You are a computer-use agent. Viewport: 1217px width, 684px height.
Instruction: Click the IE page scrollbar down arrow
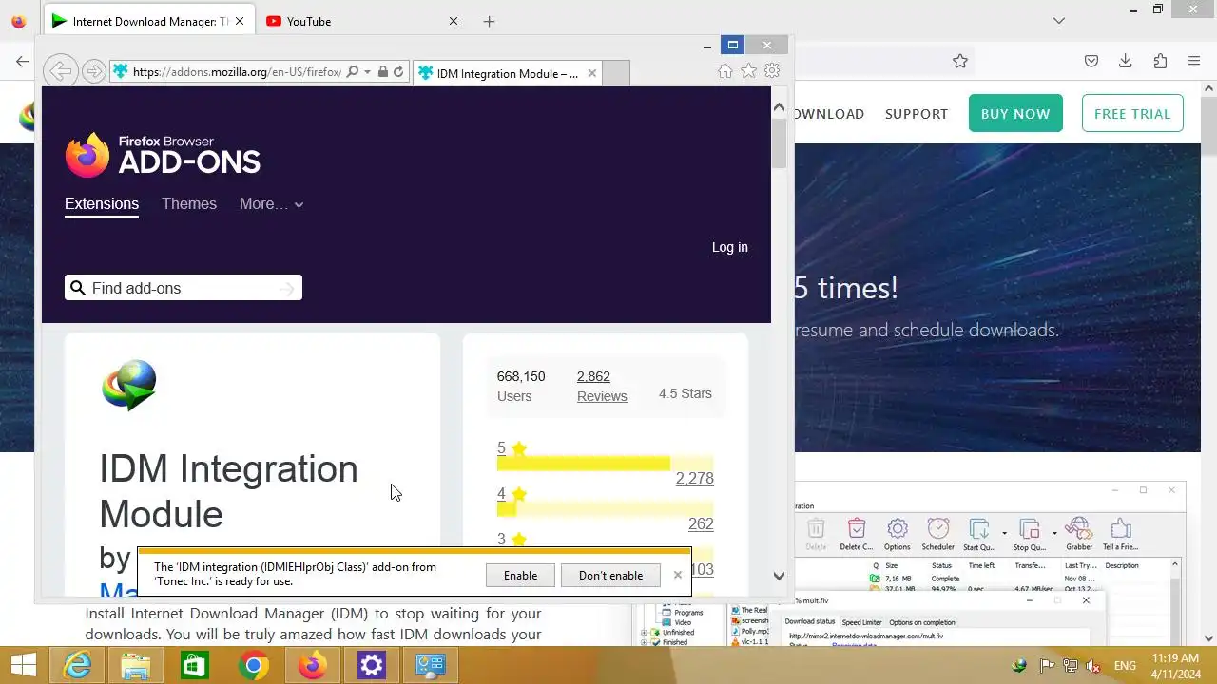coord(779,576)
